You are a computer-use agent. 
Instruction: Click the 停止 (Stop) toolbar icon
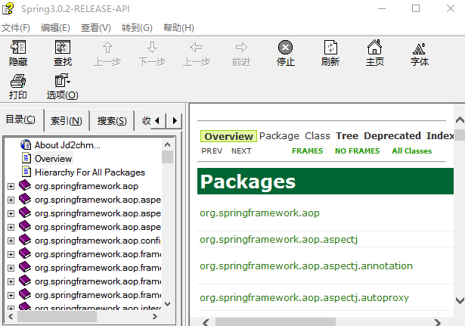click(x=285, y=53)
